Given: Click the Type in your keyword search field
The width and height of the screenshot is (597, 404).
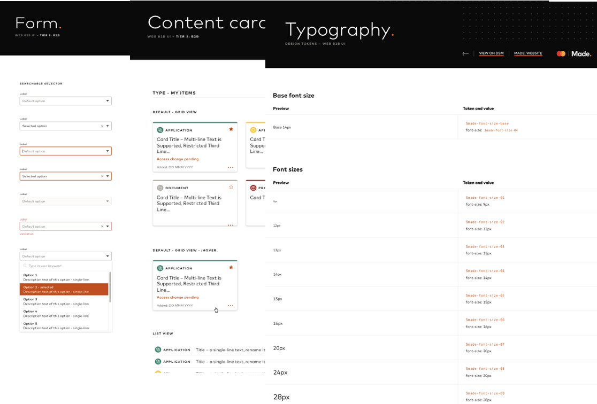Looking at the screenshot, I should (65, 266).
